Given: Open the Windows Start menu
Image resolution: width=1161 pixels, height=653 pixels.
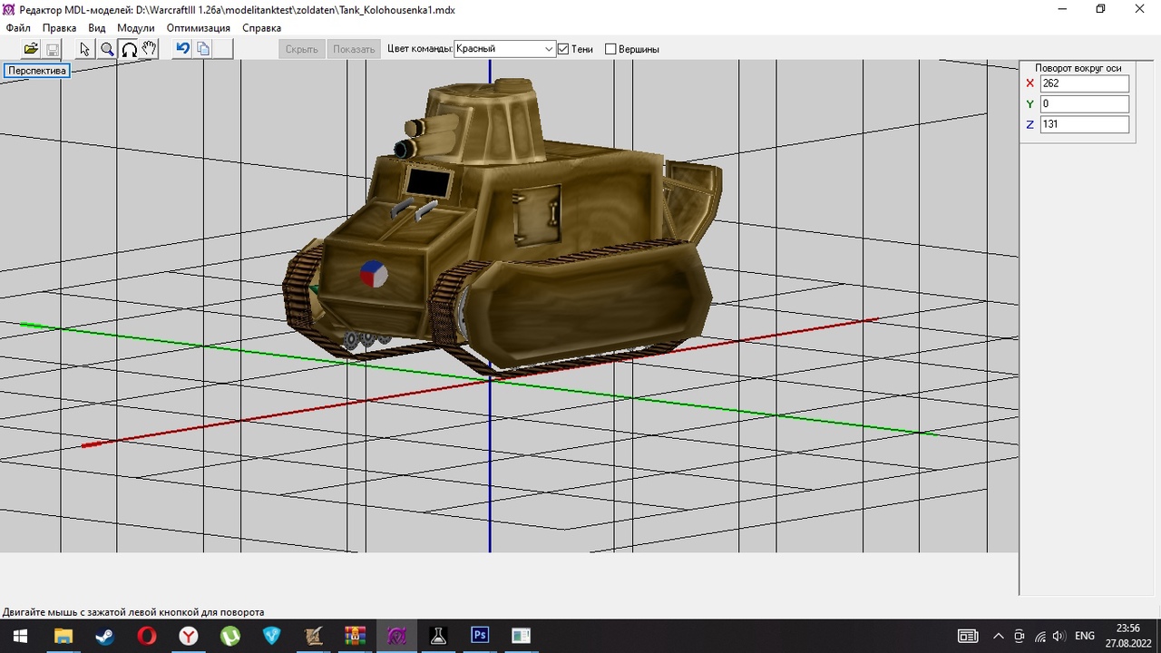Looking at the screenshot, I should [x=21, y=636].
